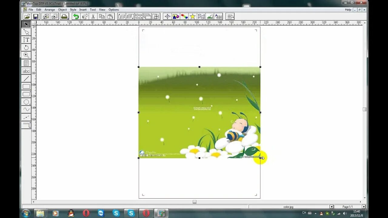The height and width of the screenshot is (218, 388).
Task: Click the Page1/1 indicator
Action: [x=348, y=207]
